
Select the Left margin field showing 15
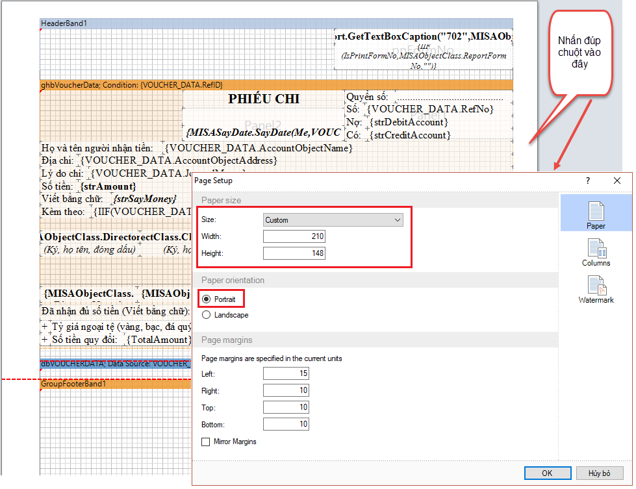(x=286, y=373)
